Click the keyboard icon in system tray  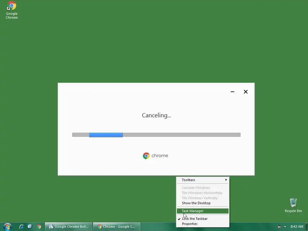[279, 227]
